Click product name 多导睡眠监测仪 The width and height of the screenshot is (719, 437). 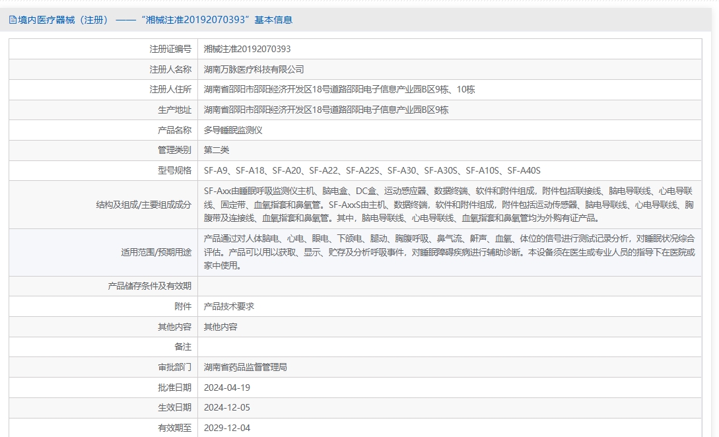(x=233, y=130)
